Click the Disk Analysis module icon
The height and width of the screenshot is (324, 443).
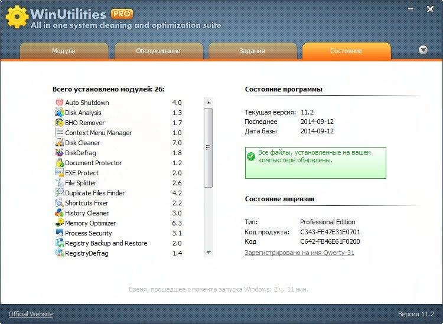pos(59,112)
